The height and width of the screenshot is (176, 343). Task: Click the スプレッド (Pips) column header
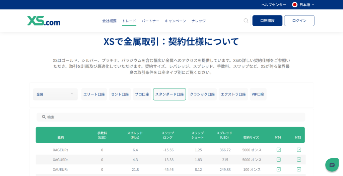[x=135, y=135]
